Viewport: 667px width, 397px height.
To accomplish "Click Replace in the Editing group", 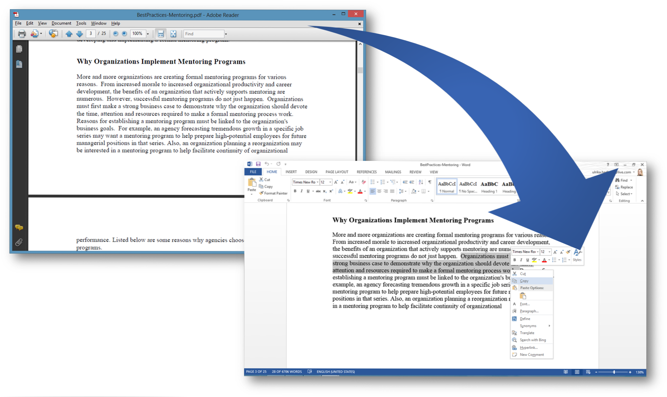I will point(624,187).
